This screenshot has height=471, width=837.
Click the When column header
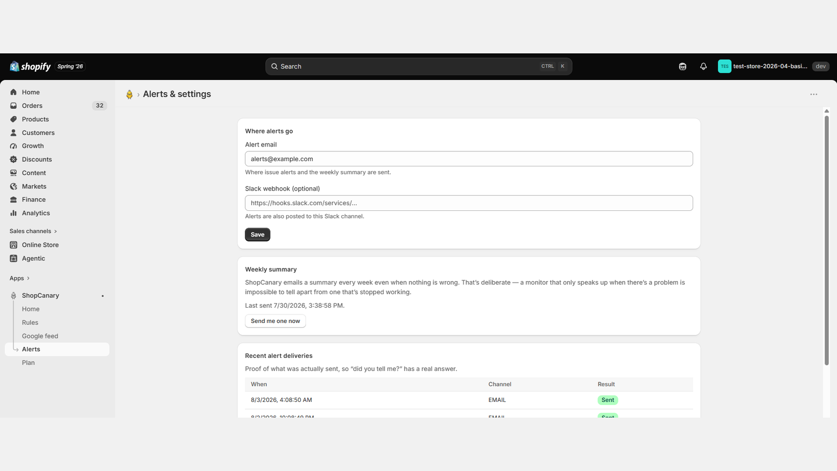(259, 385)
